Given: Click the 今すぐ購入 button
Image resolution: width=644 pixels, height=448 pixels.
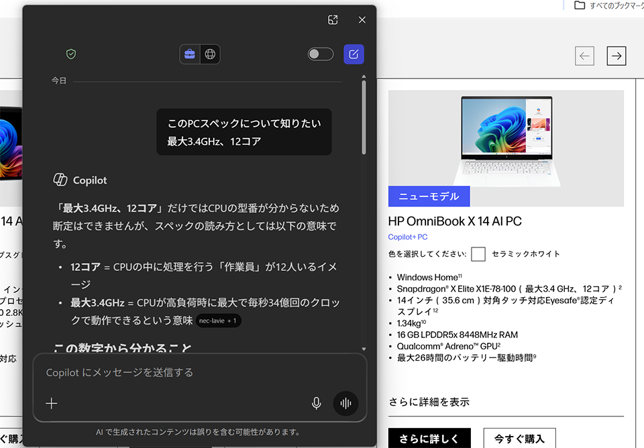Looking at the screenshot, I should tap(519, 438).
